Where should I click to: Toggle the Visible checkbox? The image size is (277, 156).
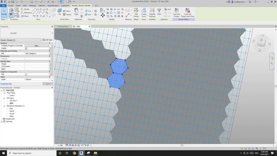pyautogui.click(x=26, y=48)
